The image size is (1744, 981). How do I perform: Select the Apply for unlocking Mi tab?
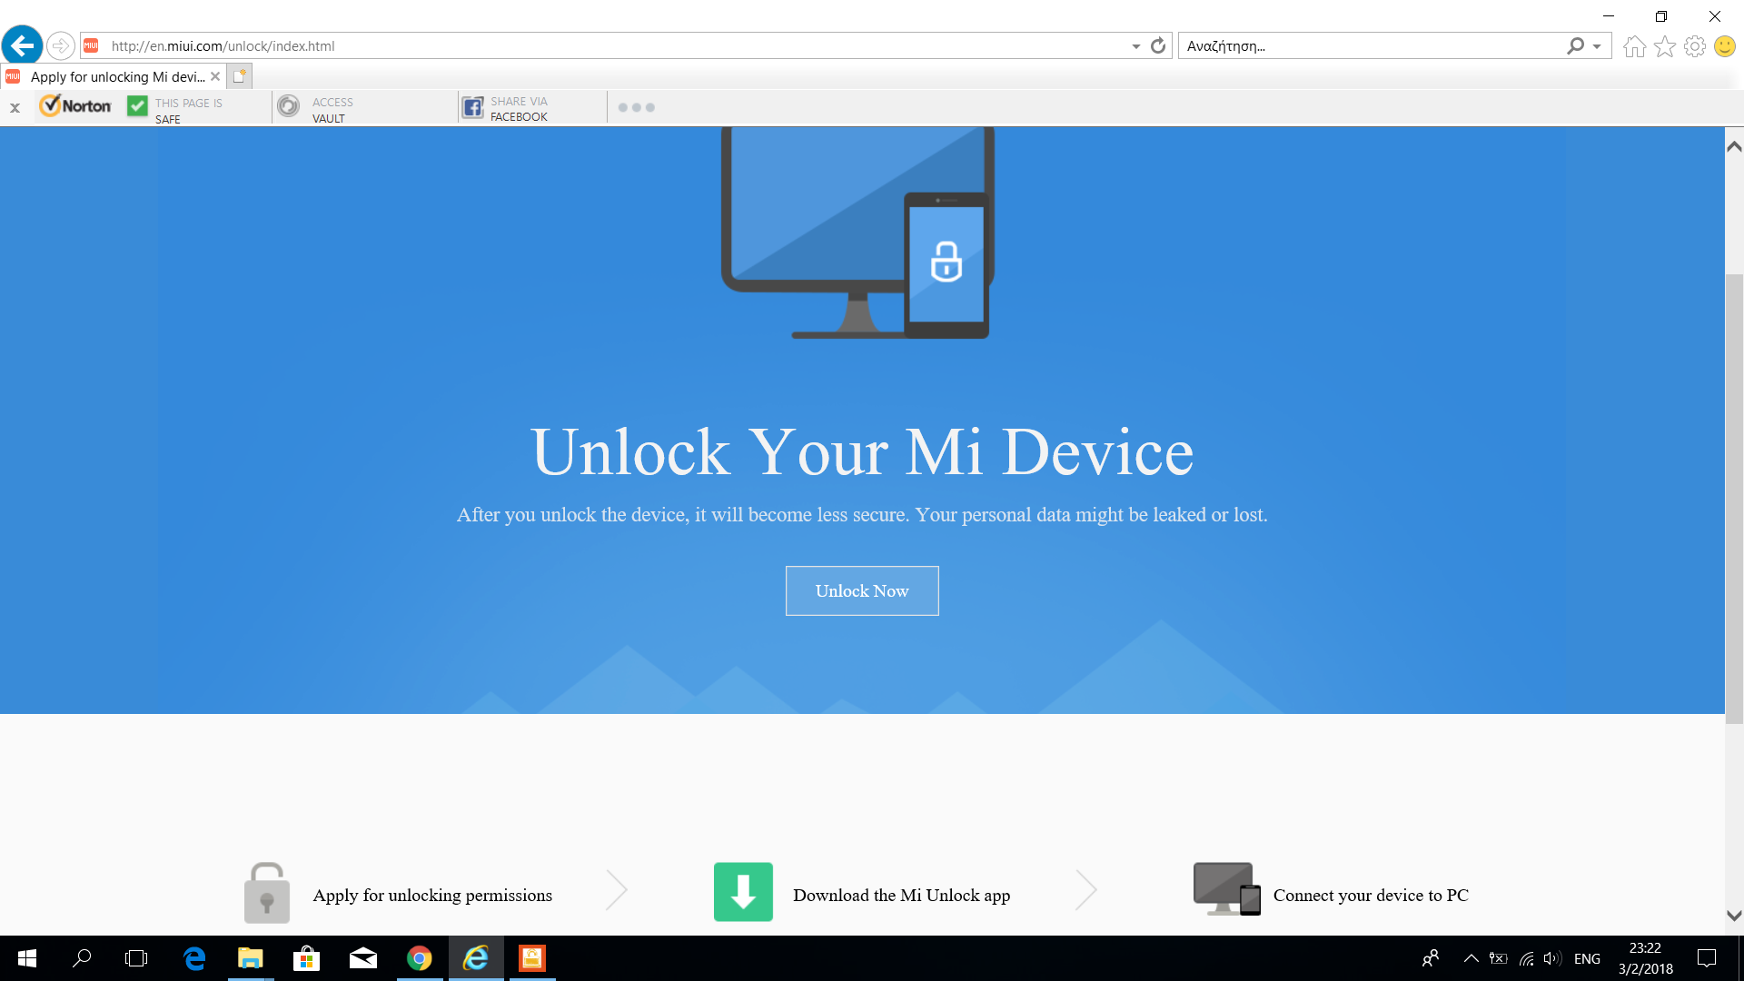116,77
